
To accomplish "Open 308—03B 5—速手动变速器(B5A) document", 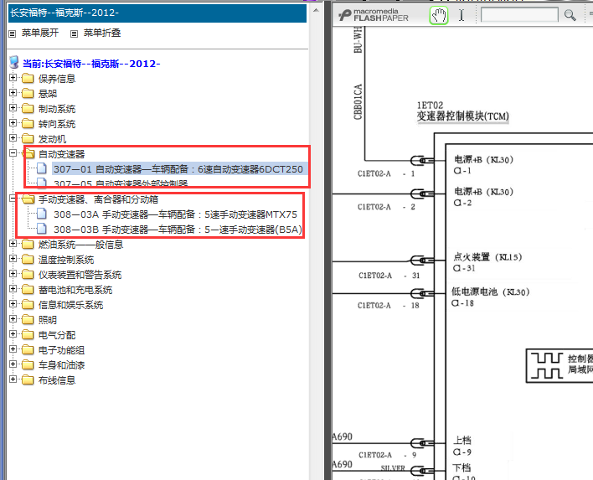I will click(178, 230).
